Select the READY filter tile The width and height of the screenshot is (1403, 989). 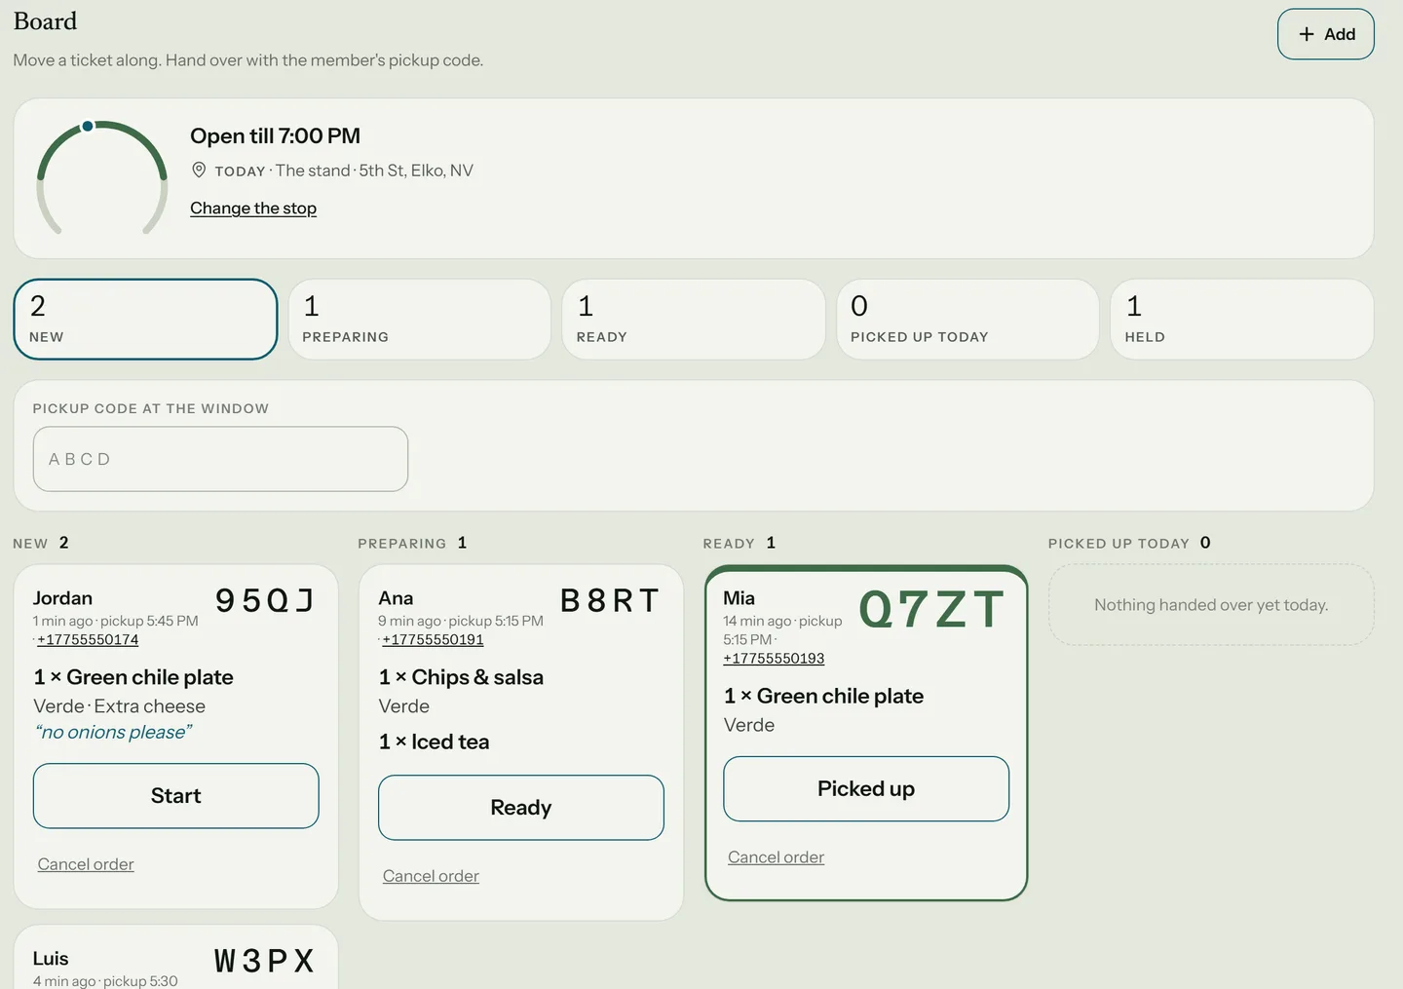[694, 320]
